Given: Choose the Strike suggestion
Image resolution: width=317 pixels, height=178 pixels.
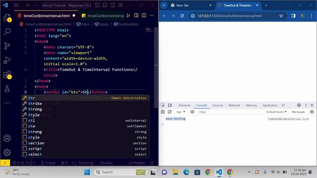Looking at the screenshot, I should tap(86, 103).
